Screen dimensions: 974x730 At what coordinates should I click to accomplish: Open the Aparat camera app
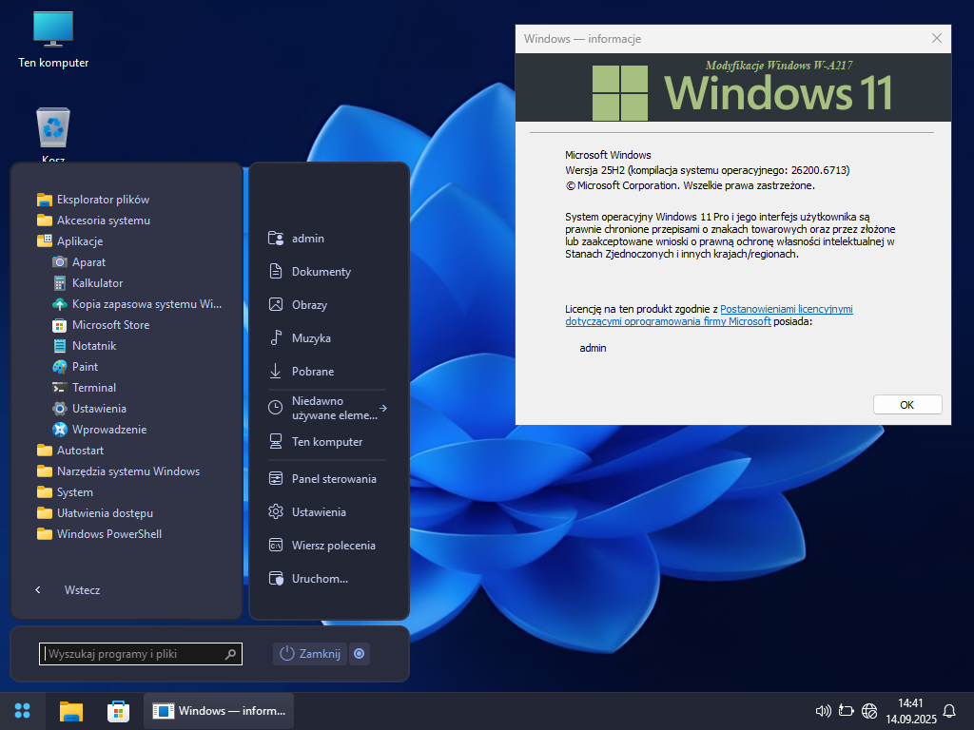tap(88, 262)
